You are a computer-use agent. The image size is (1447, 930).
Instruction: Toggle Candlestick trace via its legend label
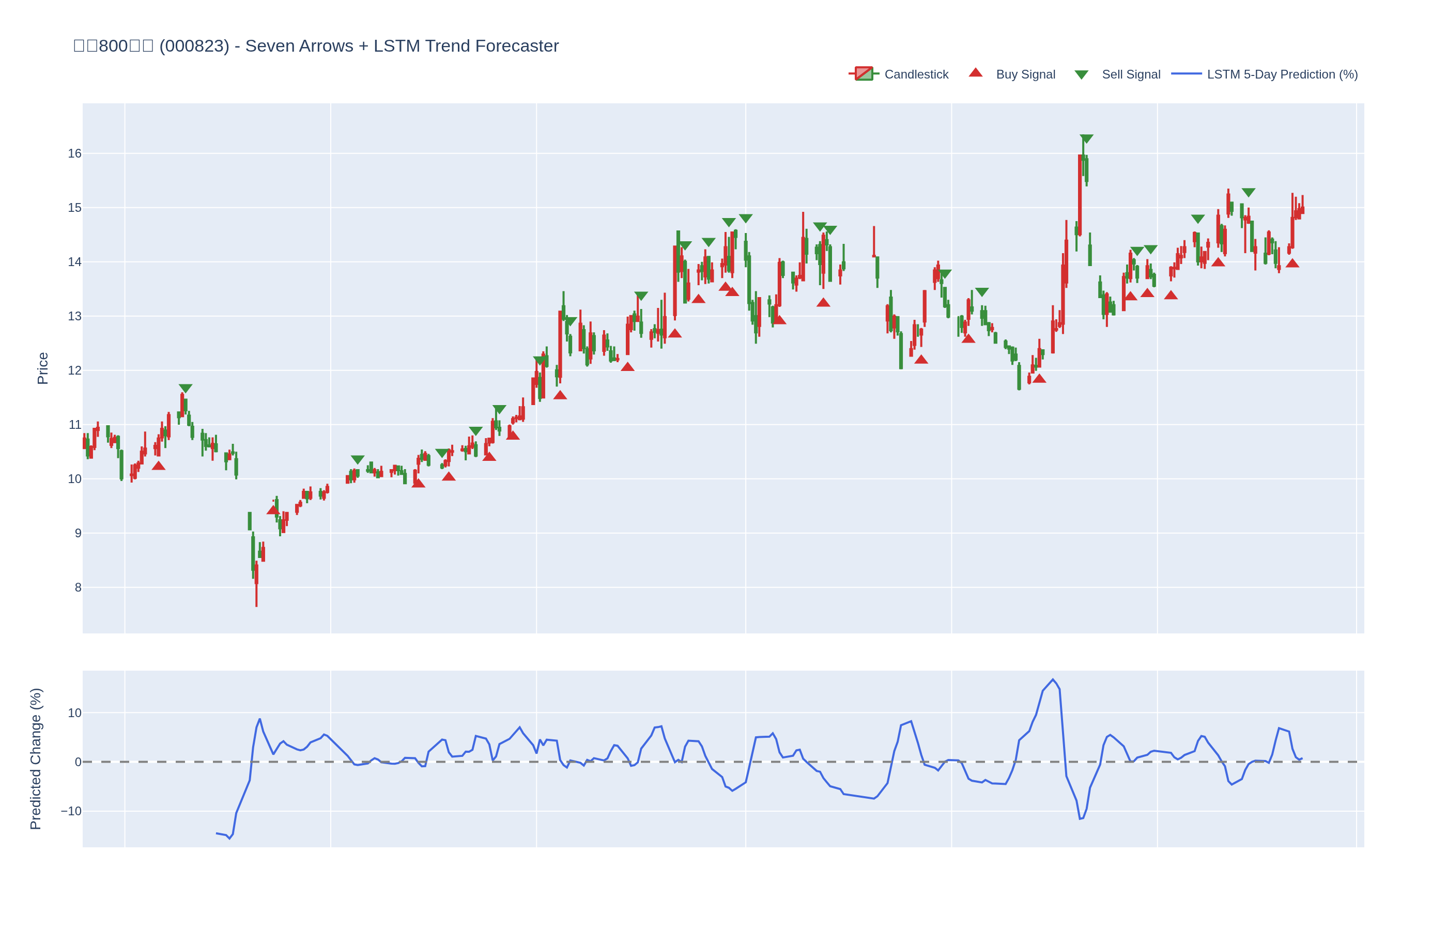[x=916, y=74]
